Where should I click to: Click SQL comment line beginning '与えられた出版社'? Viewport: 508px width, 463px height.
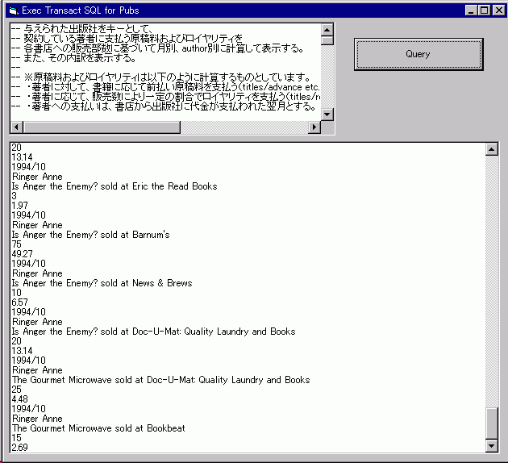81,29
